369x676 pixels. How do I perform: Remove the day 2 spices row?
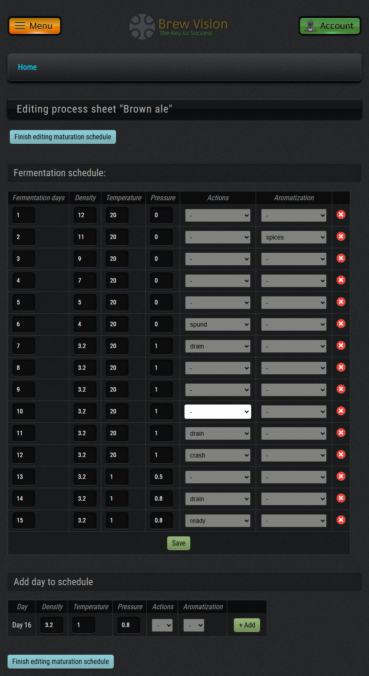click(x=341, y=237)
